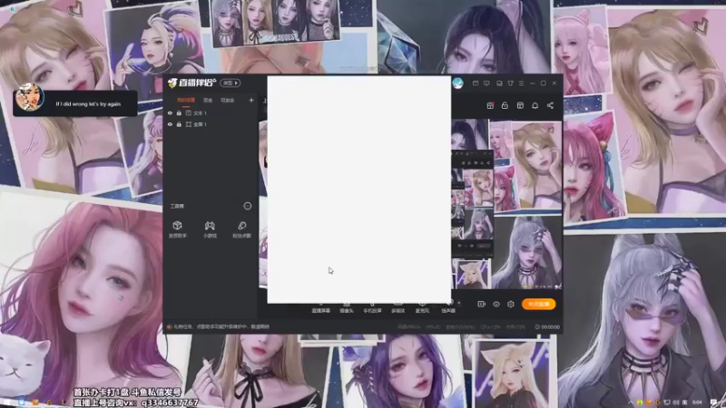Add a camera source (摄像头)
Viewport: 726px width, 408px height.
347,308
